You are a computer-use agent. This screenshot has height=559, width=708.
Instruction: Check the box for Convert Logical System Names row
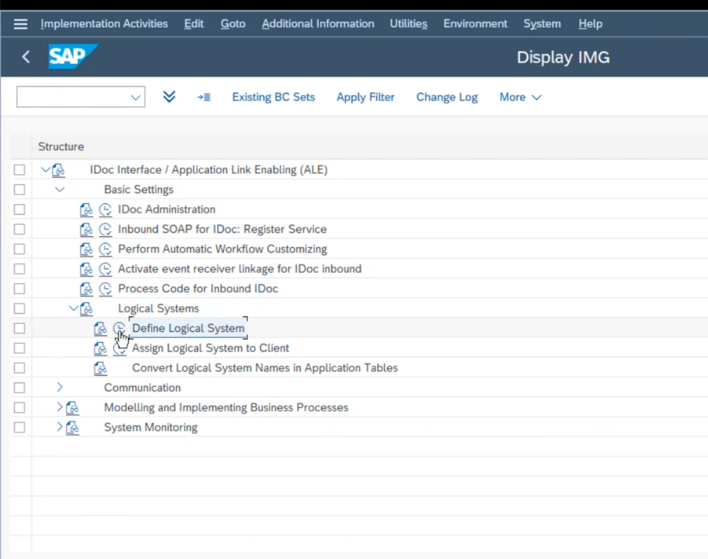coord(19,368)
